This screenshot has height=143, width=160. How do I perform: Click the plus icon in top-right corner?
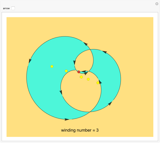point(157,4)
